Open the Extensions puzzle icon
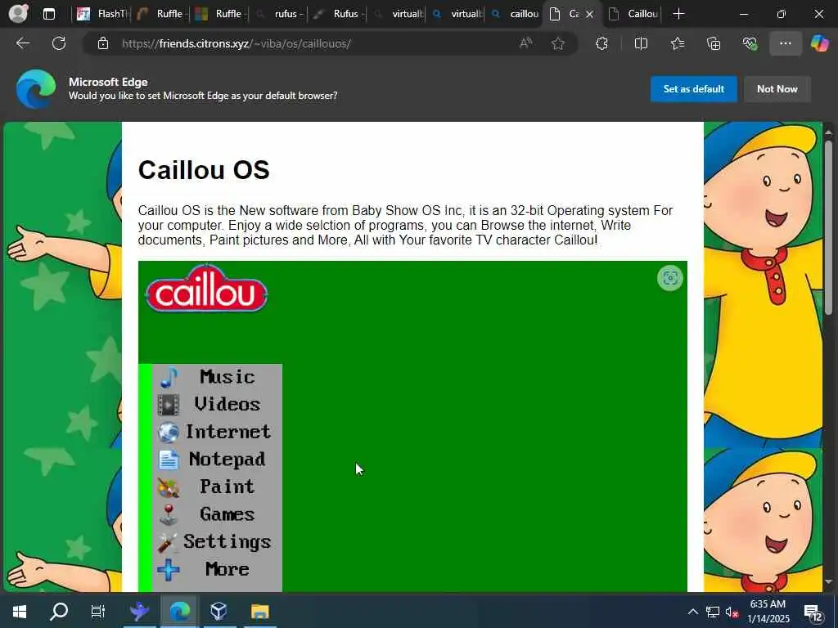Screen dimensions: 838x628 [601, 43]
